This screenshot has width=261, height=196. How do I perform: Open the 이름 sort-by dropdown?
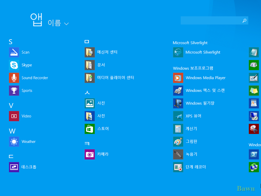(x=58, y=23)
